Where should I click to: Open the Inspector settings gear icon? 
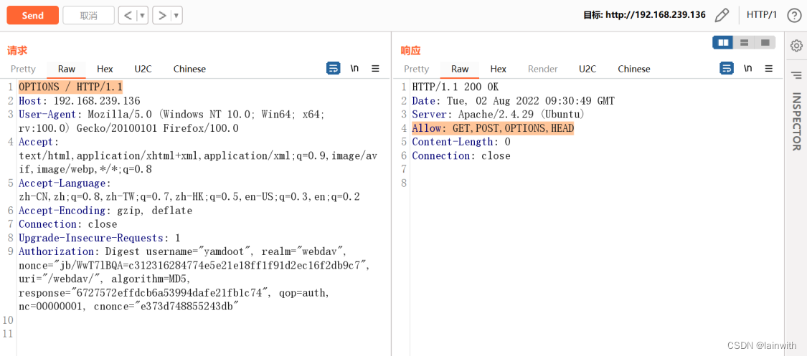[x=796, y=46]
